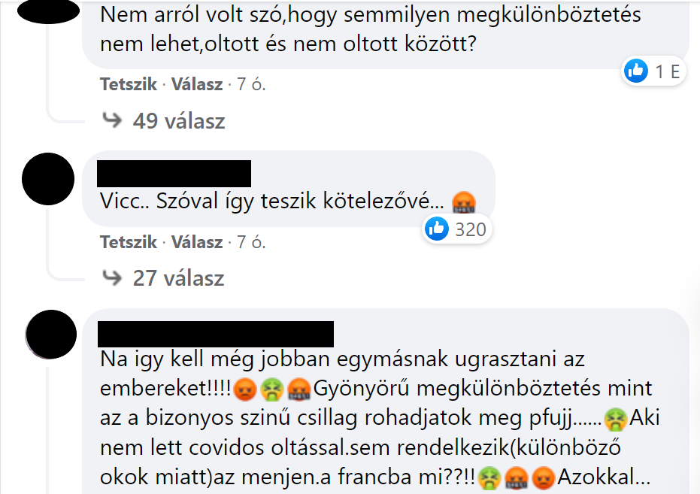Image resolution: width=700 pixels, height=494 pixels.
Task: Click reply arrow icon beside 27 válasz
Action: tap(112, 277)
